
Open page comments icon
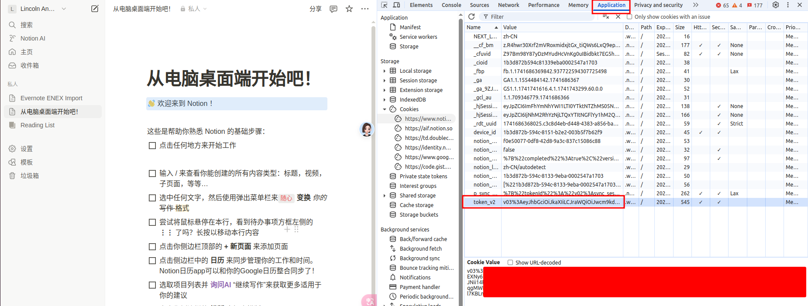334,9
